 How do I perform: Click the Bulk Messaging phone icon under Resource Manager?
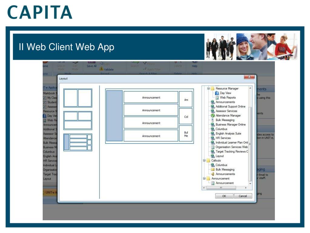point(213,120)
